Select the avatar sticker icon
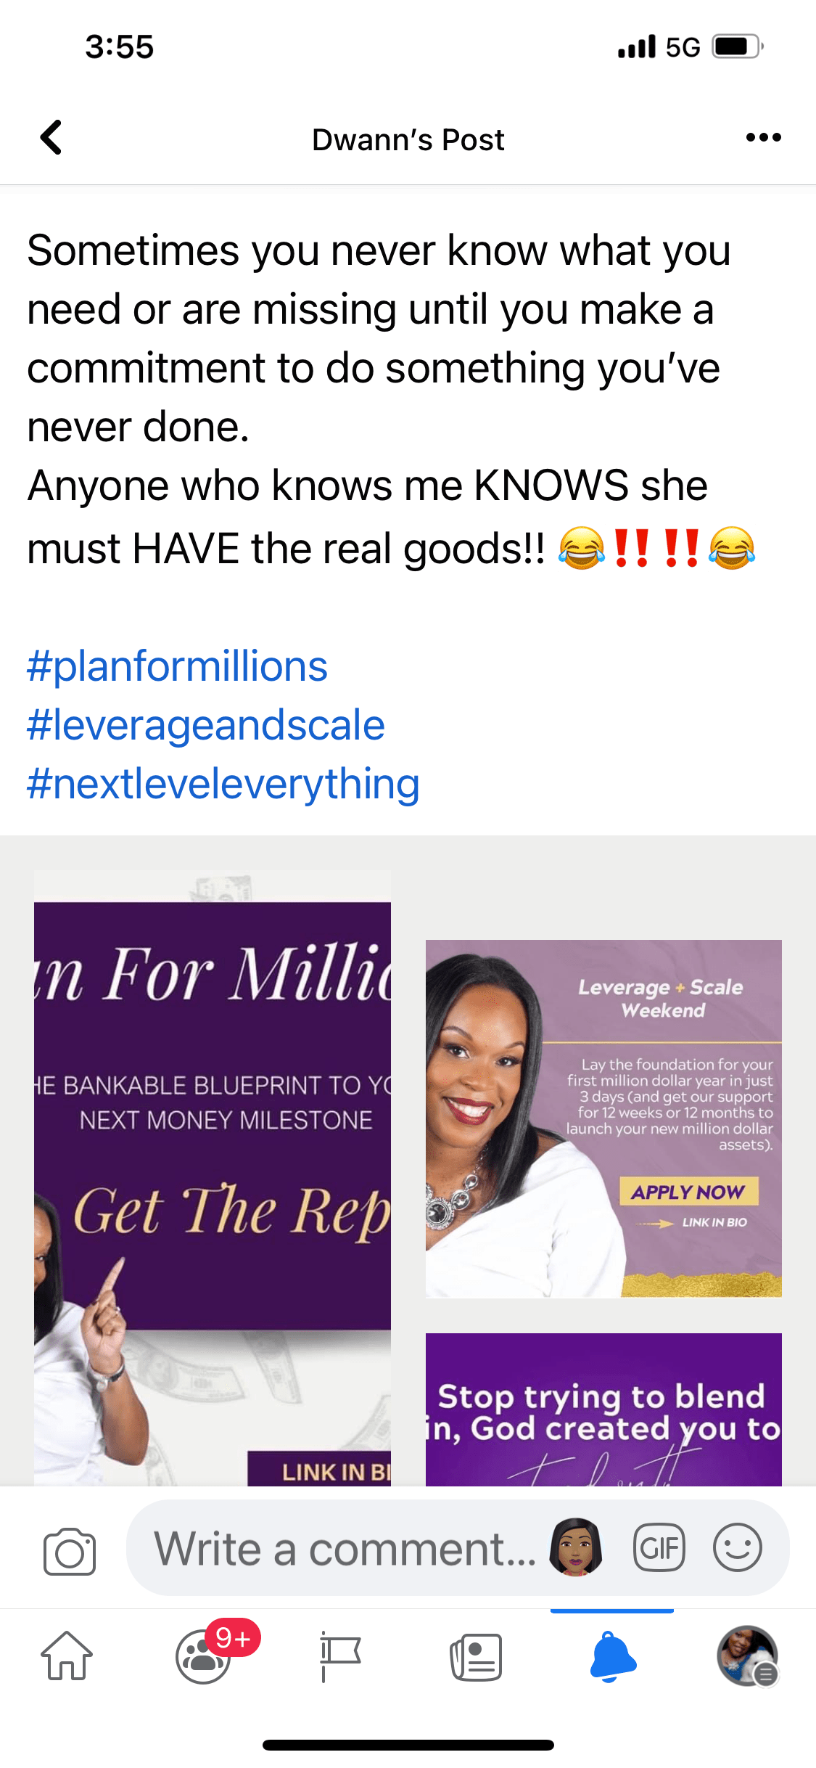The image size is (816, 1768). (577, 1547)
